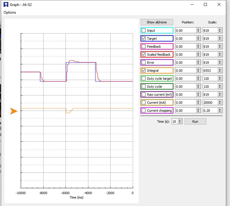Enable the Error checkbox
This screenshot has width=230, height=206.
tap(144, 62)
